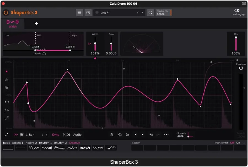Viewport: 248px width, 167px height.
Task: Click the Bands label
Action: tap(38, 54)
